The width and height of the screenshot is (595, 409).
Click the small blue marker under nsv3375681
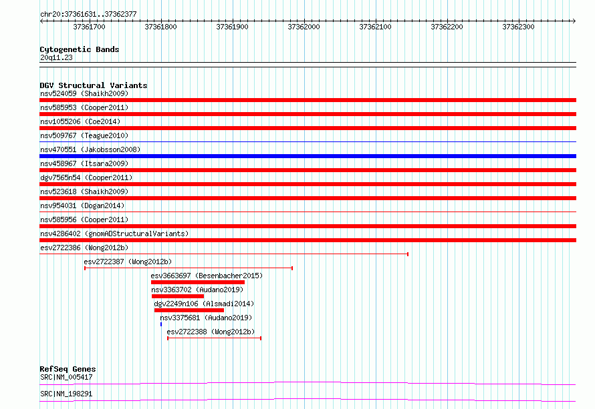click(161, 324)
